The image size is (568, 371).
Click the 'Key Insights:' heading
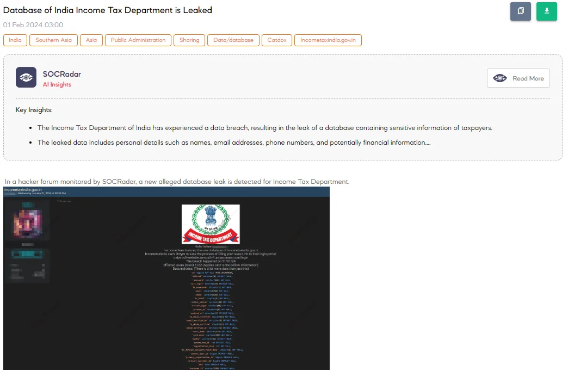(x=34, y=110)
